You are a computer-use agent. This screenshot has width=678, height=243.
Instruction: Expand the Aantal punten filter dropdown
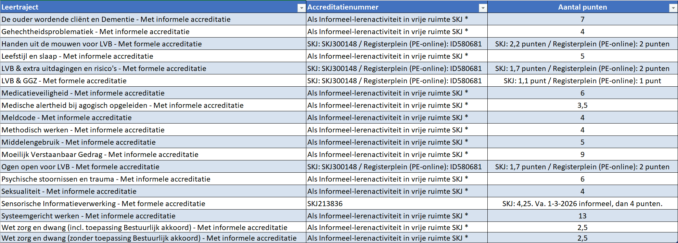click(x=673, y=8)
